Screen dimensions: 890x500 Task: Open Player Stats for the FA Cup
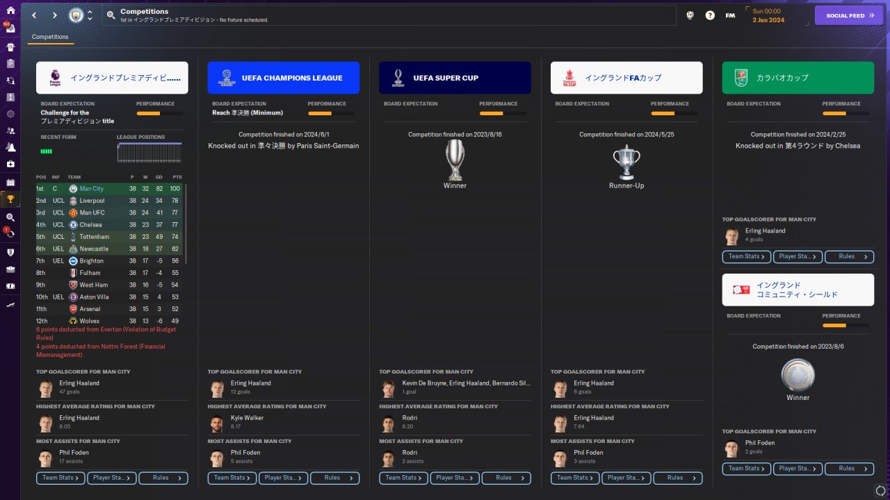click(x=626, y=478)
